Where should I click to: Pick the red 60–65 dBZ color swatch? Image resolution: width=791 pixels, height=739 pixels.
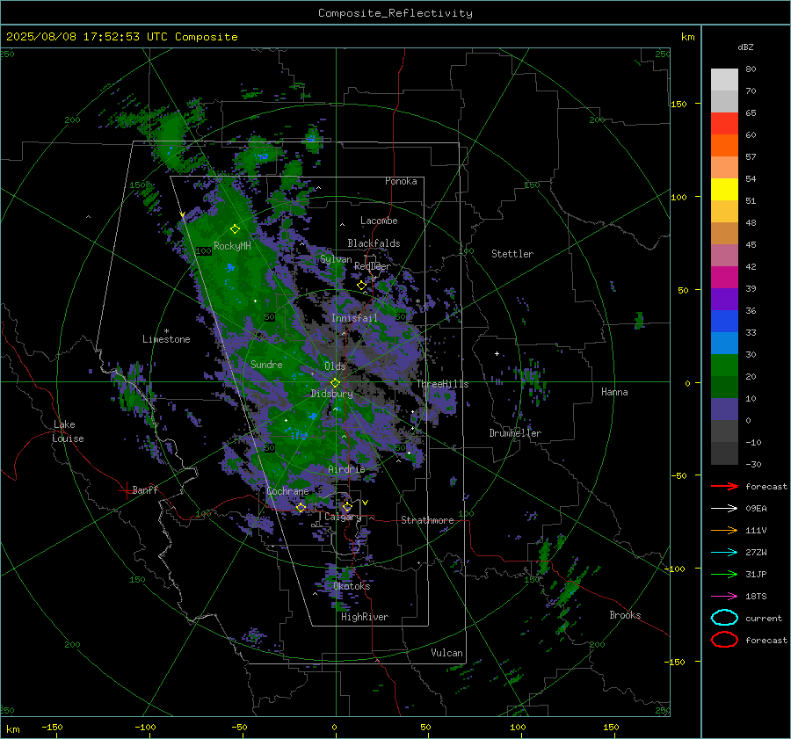pos(724,124)
